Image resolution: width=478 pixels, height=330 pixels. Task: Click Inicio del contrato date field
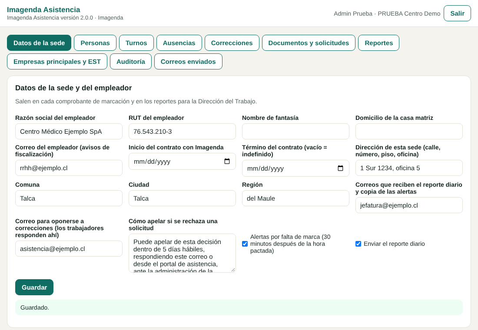[183, 161]
